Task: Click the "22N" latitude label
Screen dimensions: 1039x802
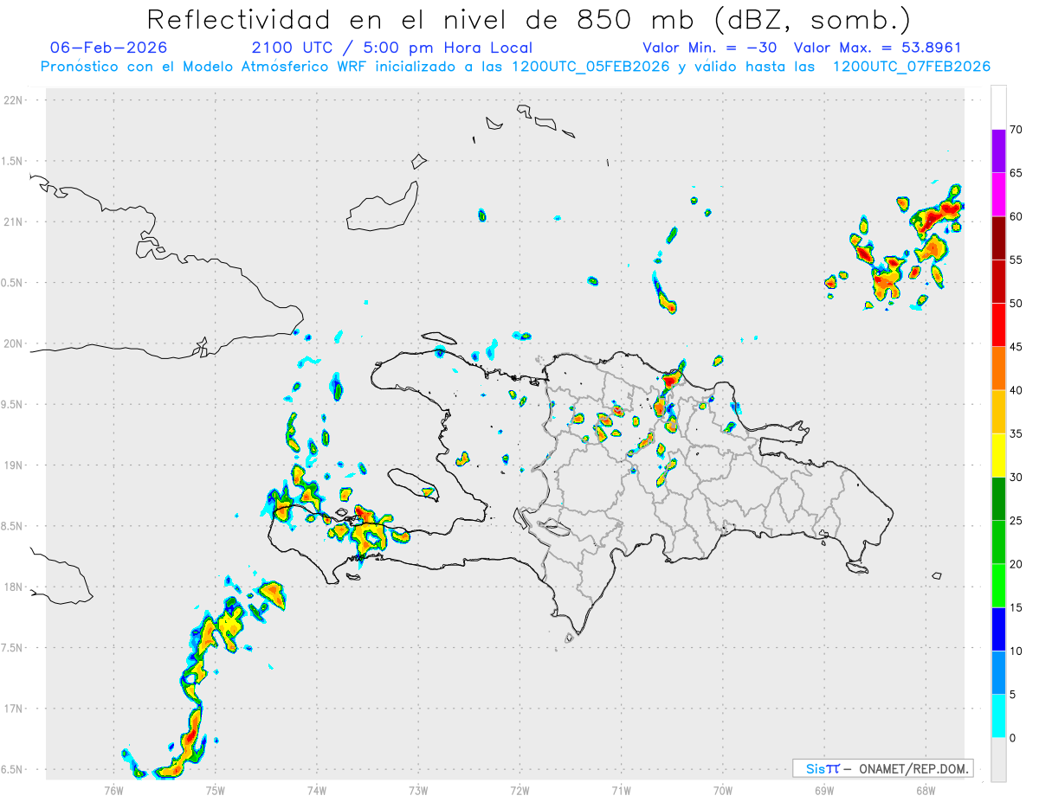Action: coord(13,100)
